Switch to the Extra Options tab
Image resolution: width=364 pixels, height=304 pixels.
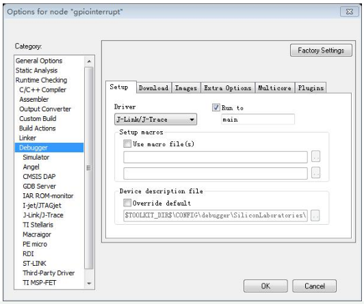point(228,88)
